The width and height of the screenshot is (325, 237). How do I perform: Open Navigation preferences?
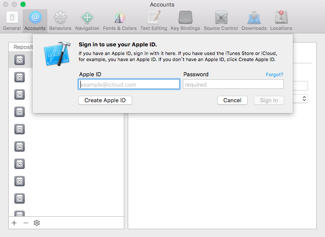87,20
